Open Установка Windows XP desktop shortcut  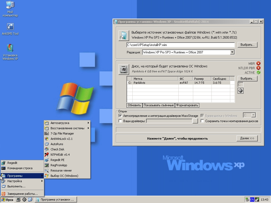(10, 52)
